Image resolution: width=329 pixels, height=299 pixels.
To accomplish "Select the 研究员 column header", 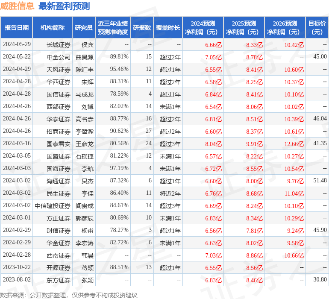I will (84, 27).
